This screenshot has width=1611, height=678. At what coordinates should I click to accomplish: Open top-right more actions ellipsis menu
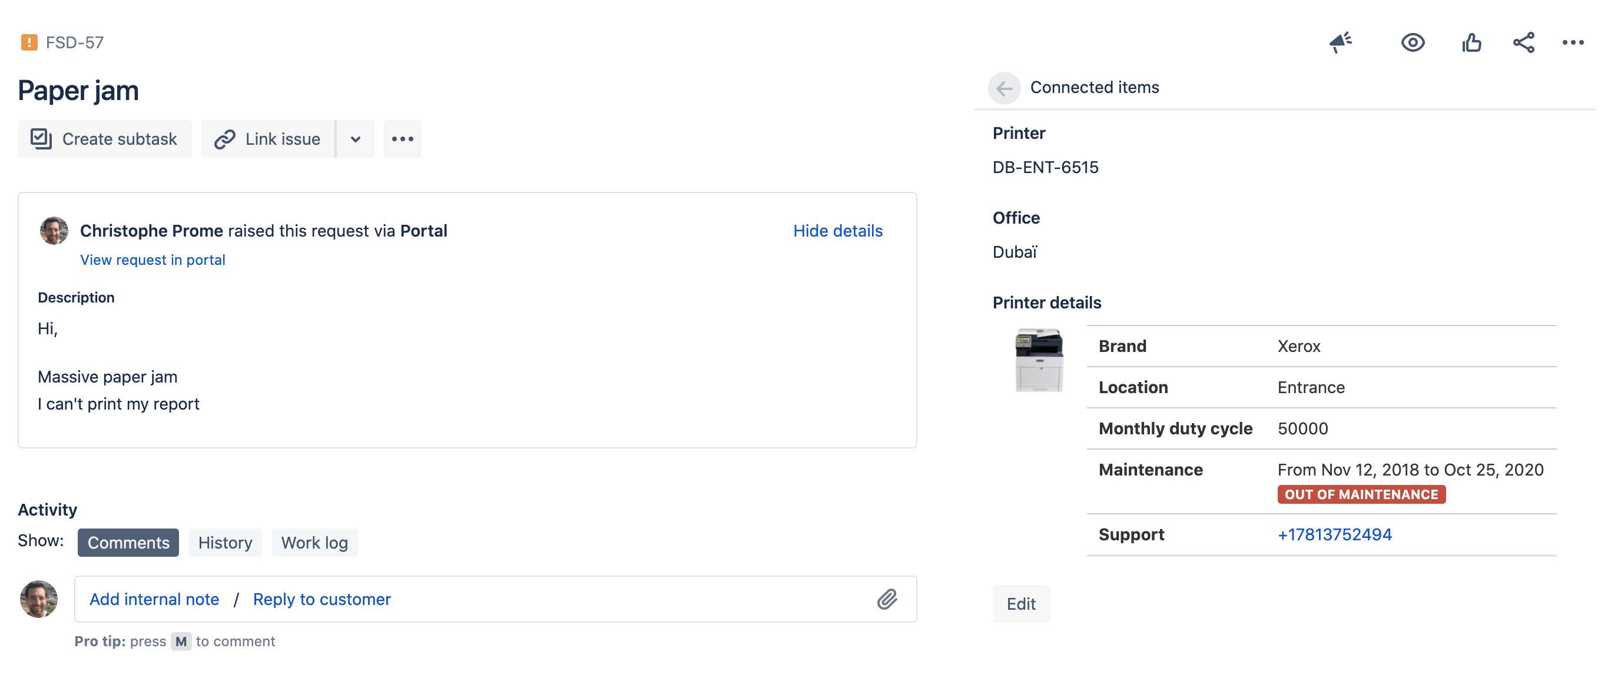1572,42
